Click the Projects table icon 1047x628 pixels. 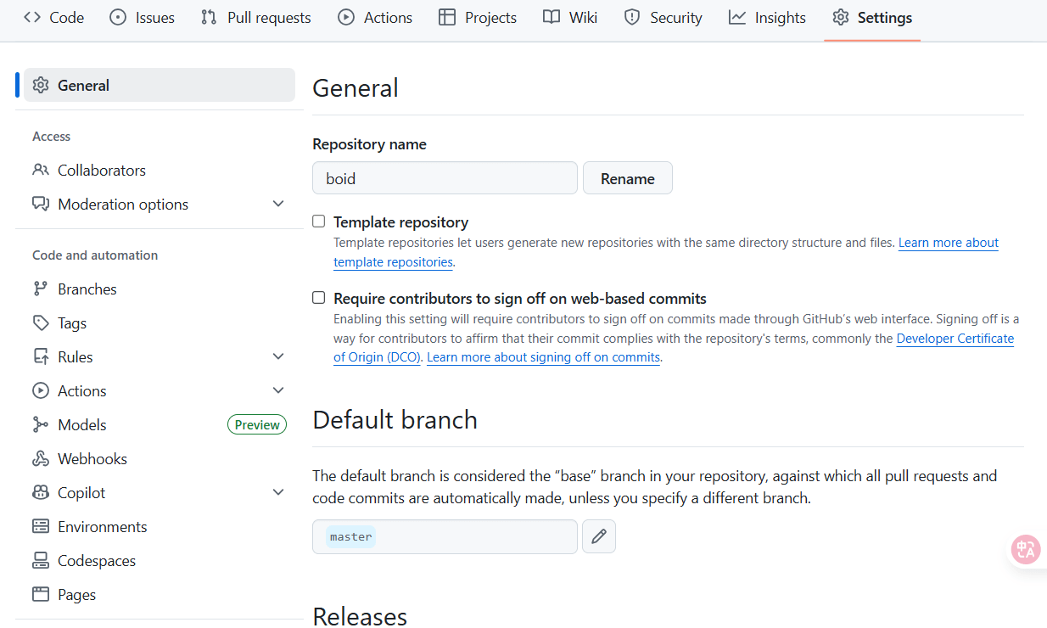(447, 17)
